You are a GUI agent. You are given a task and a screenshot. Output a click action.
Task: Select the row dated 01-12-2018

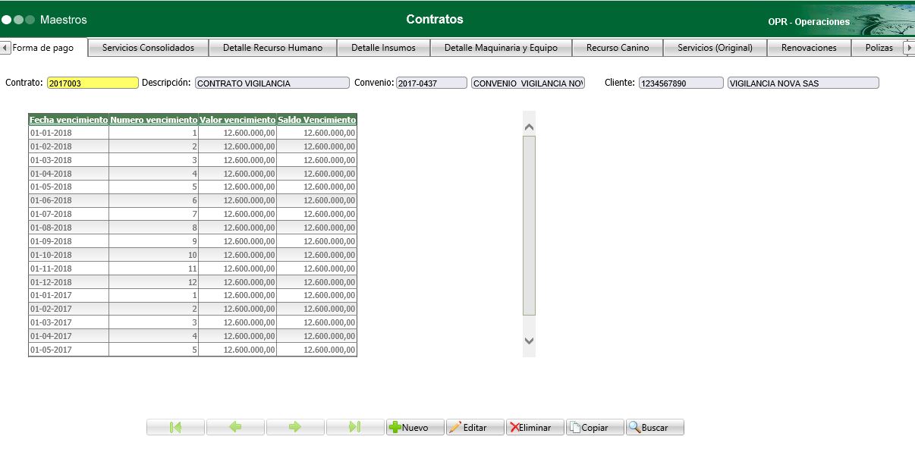[x=193, y=282]
